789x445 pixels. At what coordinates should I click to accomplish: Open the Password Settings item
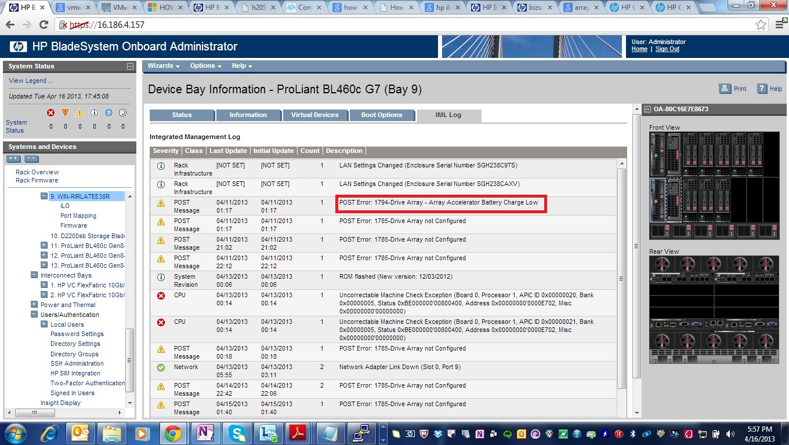pyautogui.click(x=77, y=334)
